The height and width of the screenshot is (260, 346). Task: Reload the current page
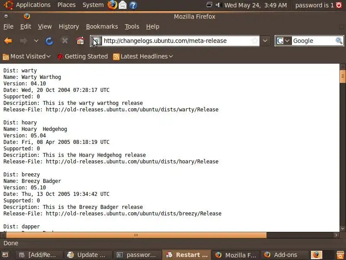coord(49,41)
